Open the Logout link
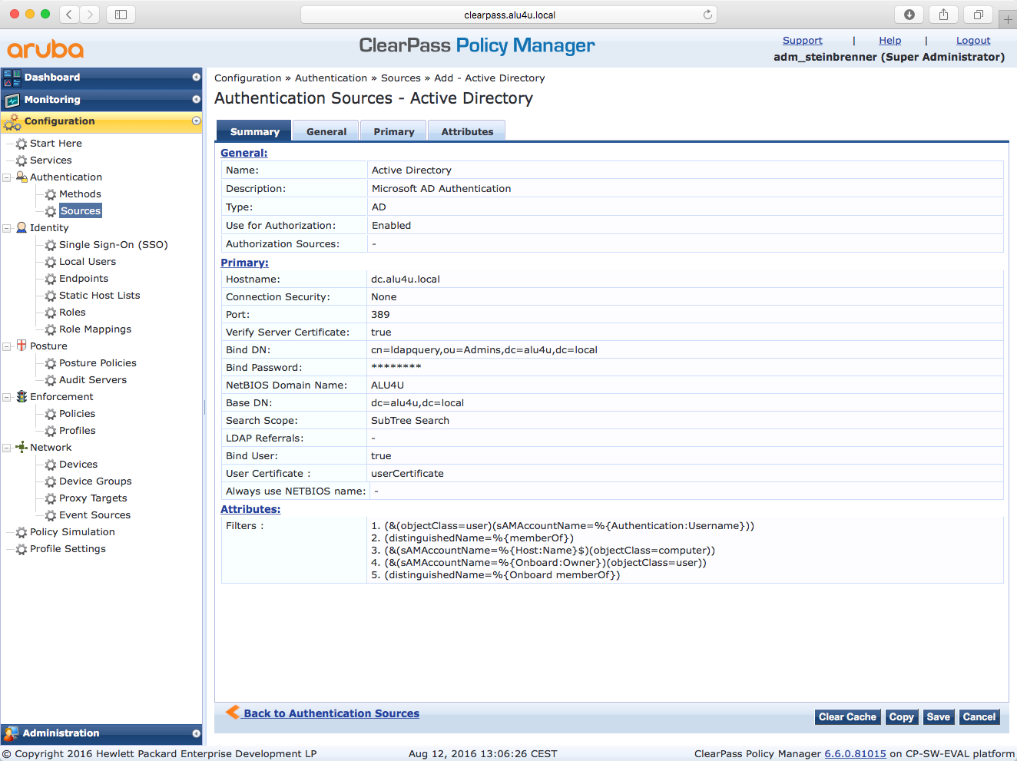This screenshot has height=761, width=1017. point(972,41)
